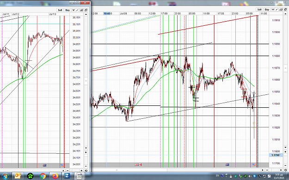Click the left chart bottom scroll right arrow

pyautogui.click(x=63, y=170)
